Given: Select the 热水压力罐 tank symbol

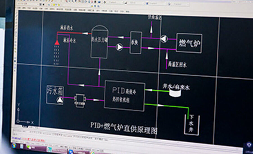Looking at the screenshot, I should (x=99, y=41).
